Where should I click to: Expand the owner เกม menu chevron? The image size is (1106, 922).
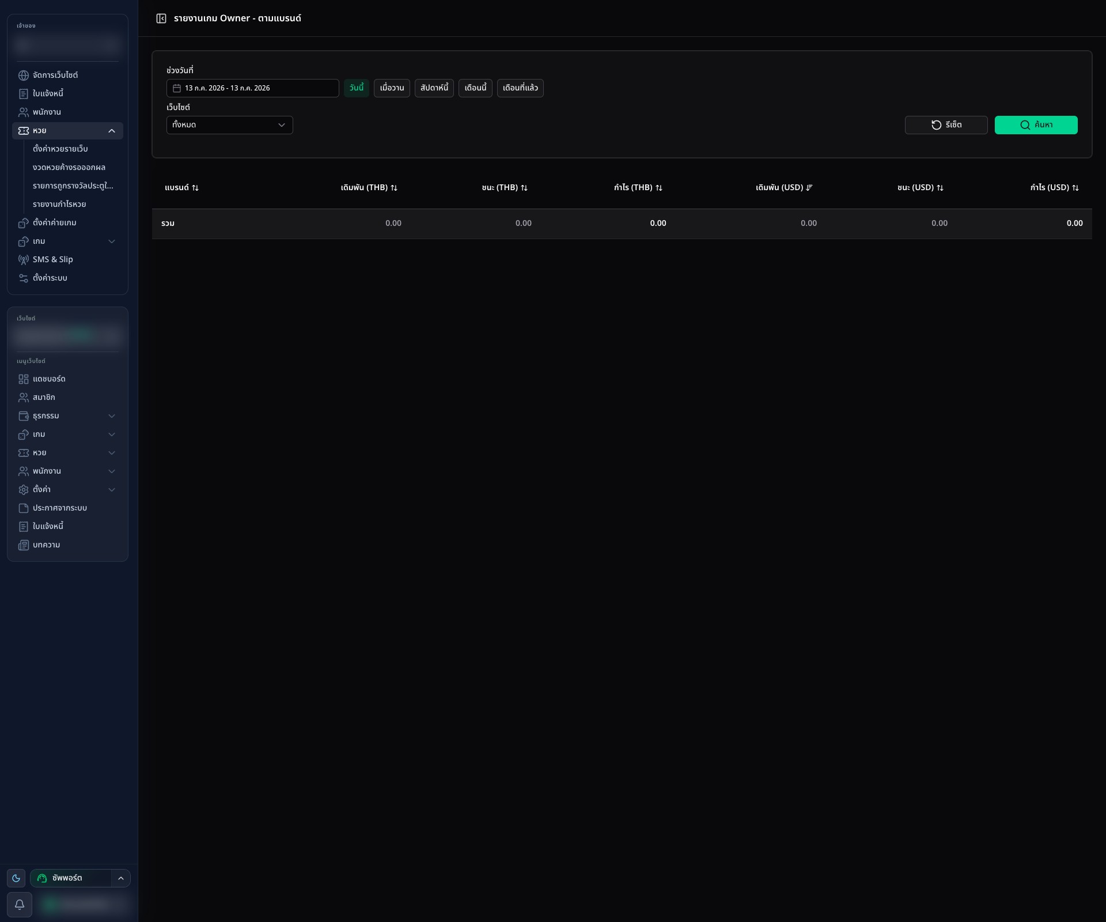point(112,241)
